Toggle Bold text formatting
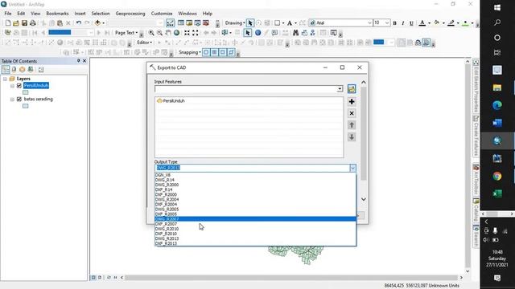515x289 pixels. tap(395, 23)
